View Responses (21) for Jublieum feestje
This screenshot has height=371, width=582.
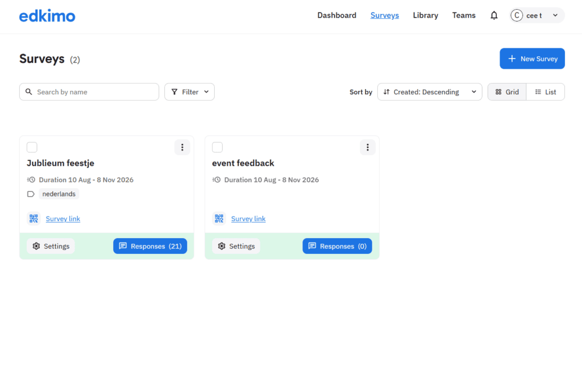pos(150,246)
